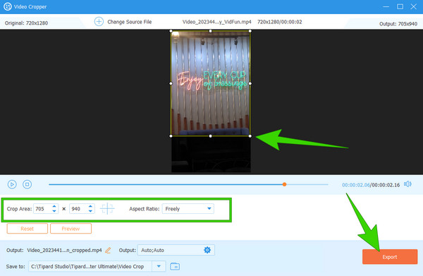Select the crop width input field
423x276 pixels.
coord(42,209)
